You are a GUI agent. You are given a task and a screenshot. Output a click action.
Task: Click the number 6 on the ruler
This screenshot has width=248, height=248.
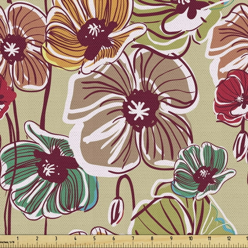pos(114,239)
